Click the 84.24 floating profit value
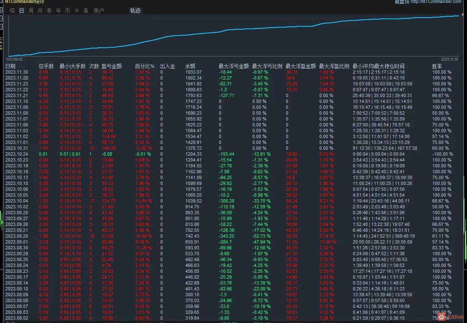467x323 pixels. 292,201
